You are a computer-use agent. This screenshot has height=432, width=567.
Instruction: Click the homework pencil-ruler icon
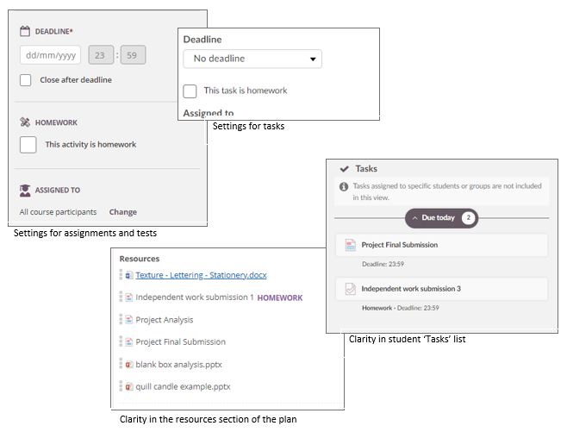coord(25,122)
